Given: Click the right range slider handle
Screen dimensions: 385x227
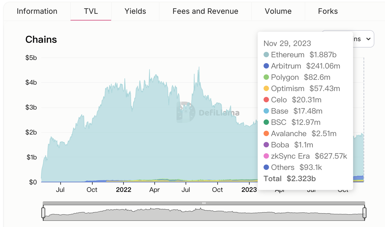Looking at the screenshot, I should point(365,213).
